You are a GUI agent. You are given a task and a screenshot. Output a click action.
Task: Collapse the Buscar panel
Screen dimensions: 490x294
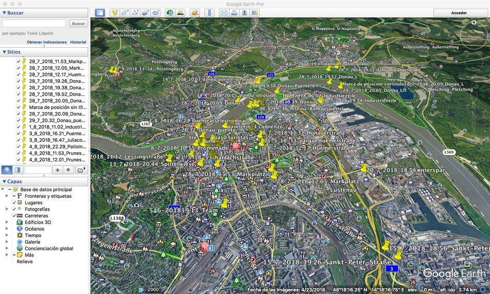click(5, 12)
